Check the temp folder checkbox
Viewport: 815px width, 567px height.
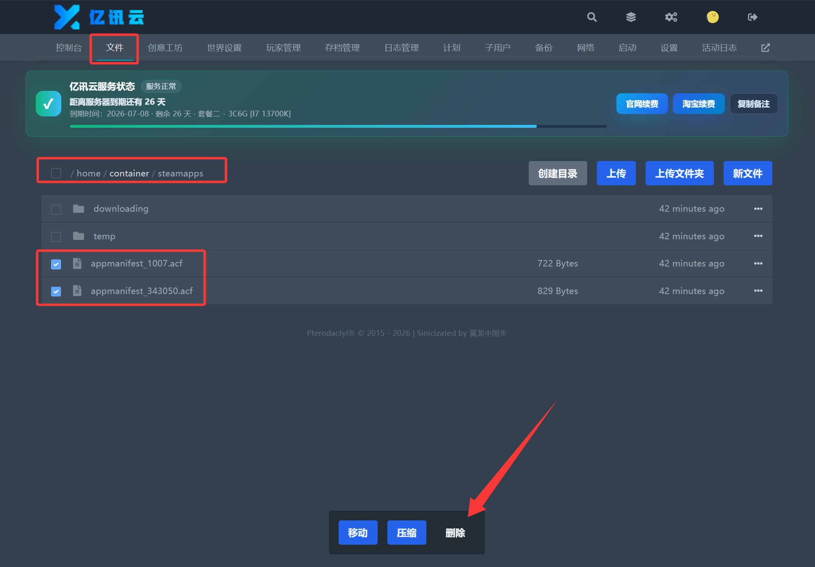56,236
